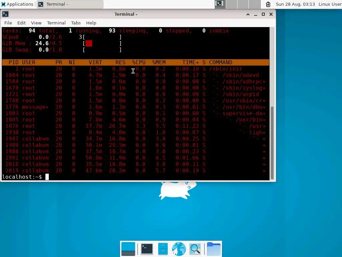Click the localhost:~$ shell prompt
Screen dimensions: 342x257
pos(22,177)
